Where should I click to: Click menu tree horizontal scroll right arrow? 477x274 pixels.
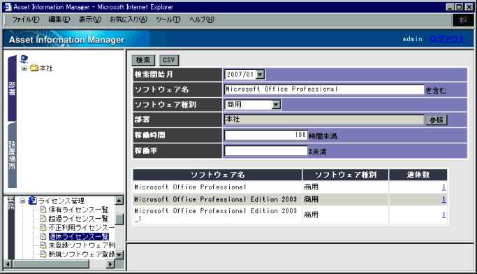pyautogui.click(x=110, y=264)
